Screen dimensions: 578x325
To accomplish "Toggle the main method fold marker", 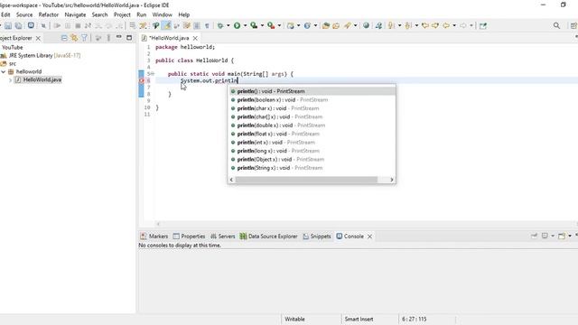I will (152, 74).
